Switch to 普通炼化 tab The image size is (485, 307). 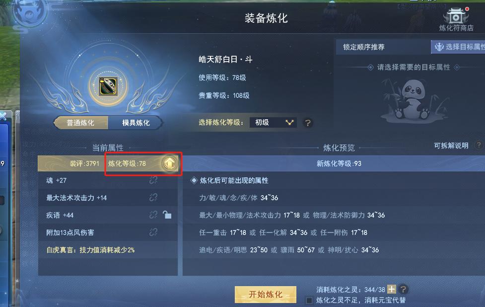click(81, 123)
